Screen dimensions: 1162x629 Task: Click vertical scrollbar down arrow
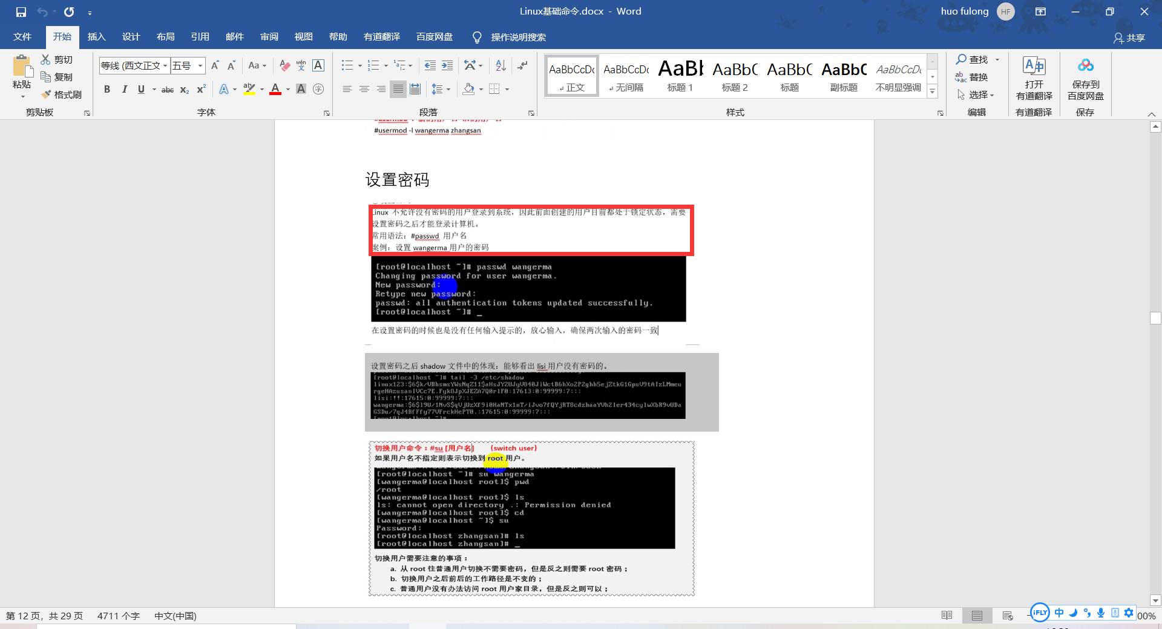click(1155, 601)
